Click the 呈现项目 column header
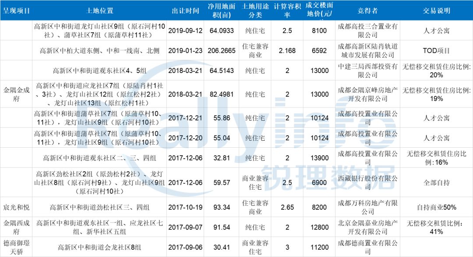The image size is (473, 257). tap(16, 11)
